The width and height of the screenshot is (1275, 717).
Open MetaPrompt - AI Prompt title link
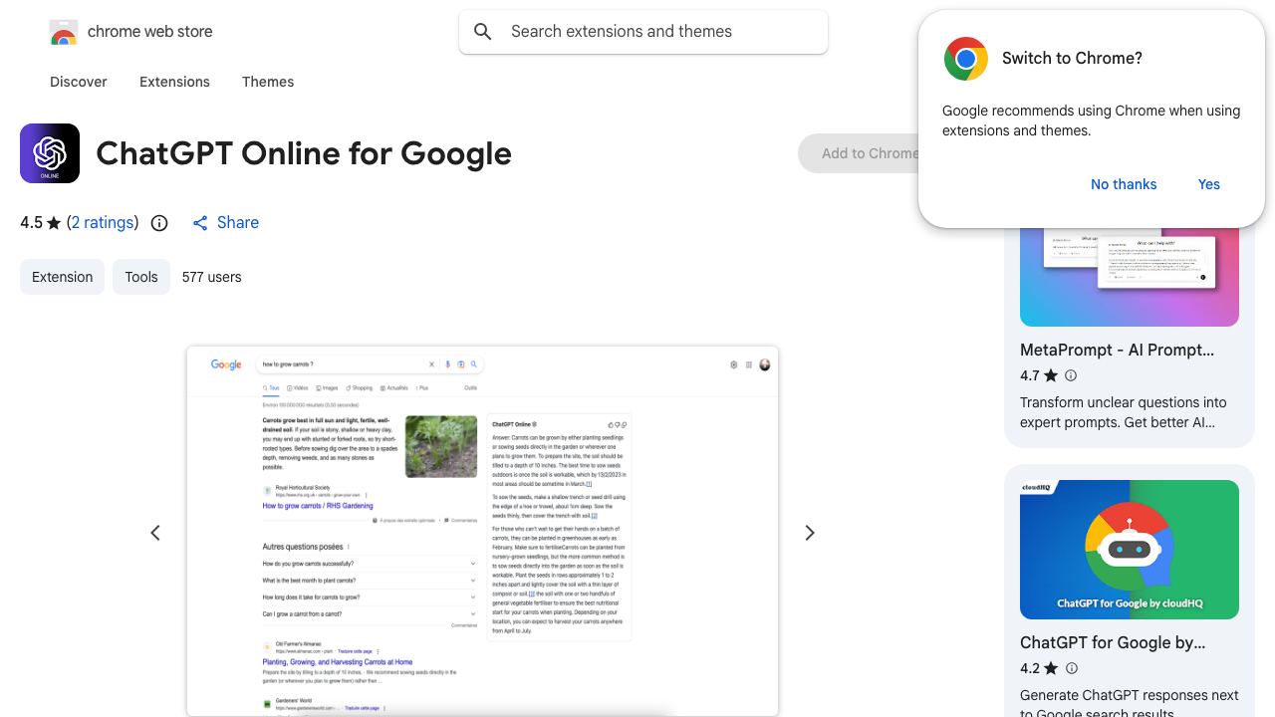pos(1117,351)
